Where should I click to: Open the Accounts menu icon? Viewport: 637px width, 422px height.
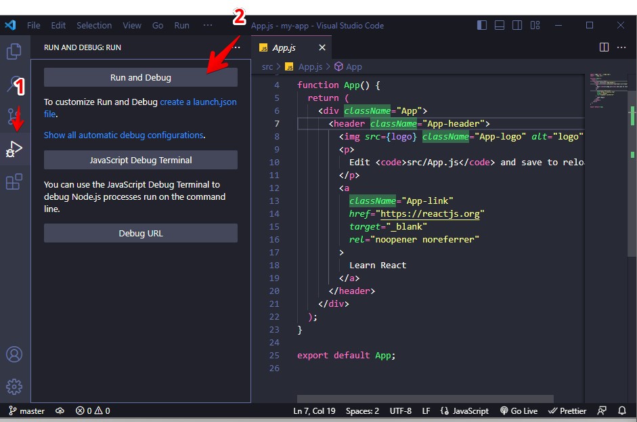click(x=14, y=354)
